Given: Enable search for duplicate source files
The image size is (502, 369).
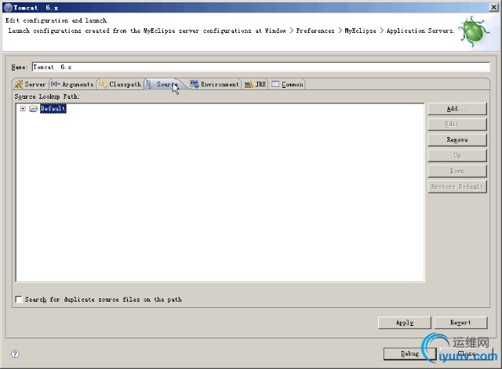Looking at the screenshot, I should [19, 299].
